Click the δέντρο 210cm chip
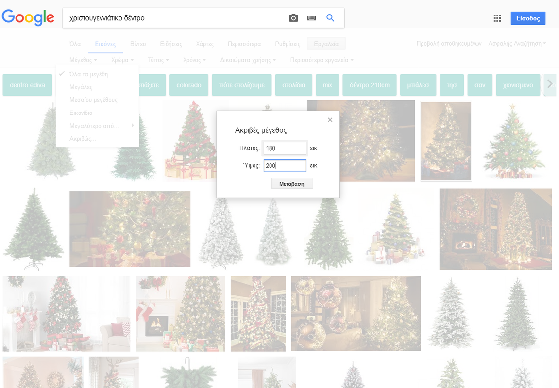This screenshot has height=388, width=559. [369, 85]
